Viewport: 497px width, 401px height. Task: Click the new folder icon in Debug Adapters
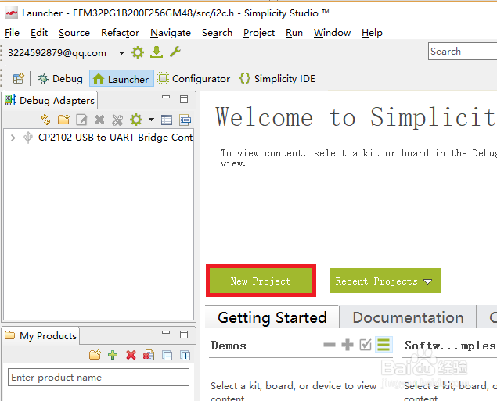[63, 120]
